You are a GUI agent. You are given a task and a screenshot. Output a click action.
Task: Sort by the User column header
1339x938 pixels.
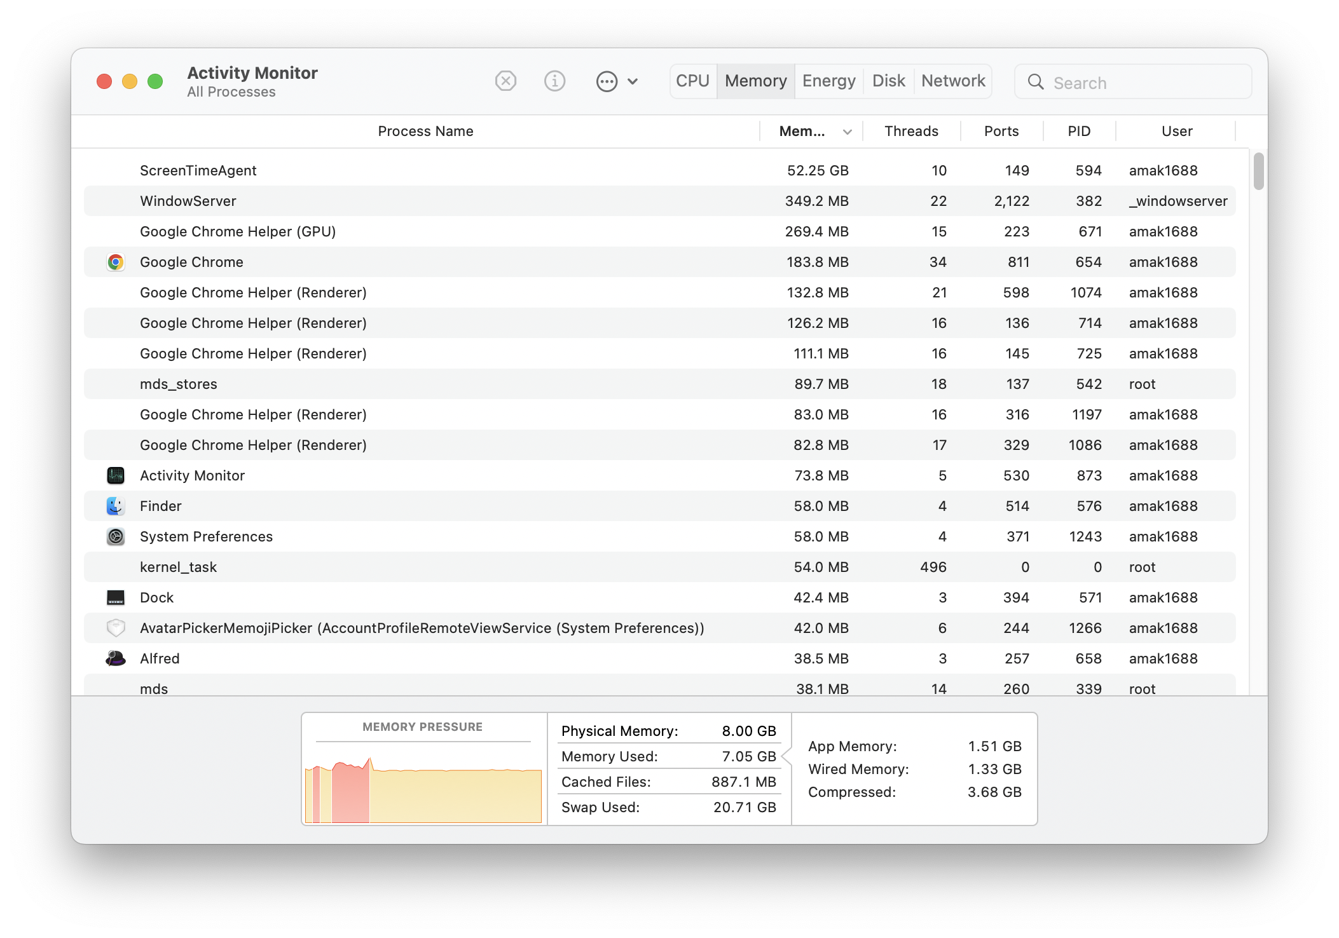pos(1177,131)
